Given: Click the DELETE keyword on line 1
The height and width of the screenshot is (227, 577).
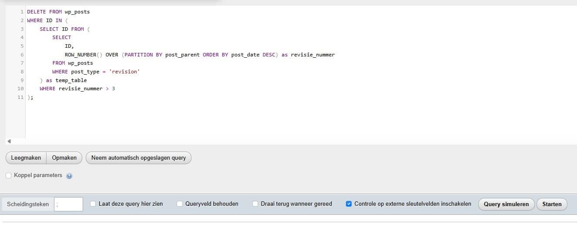Looking at the screenshot, I should coord(37,12).
